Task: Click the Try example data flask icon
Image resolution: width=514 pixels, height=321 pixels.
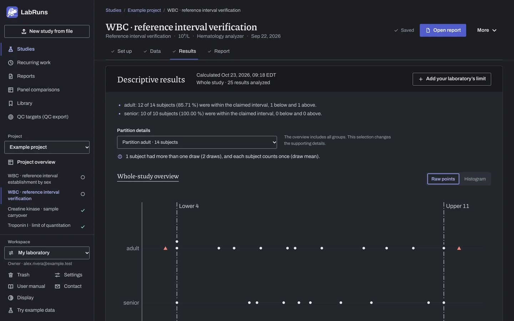Action: tap(11, 310)
